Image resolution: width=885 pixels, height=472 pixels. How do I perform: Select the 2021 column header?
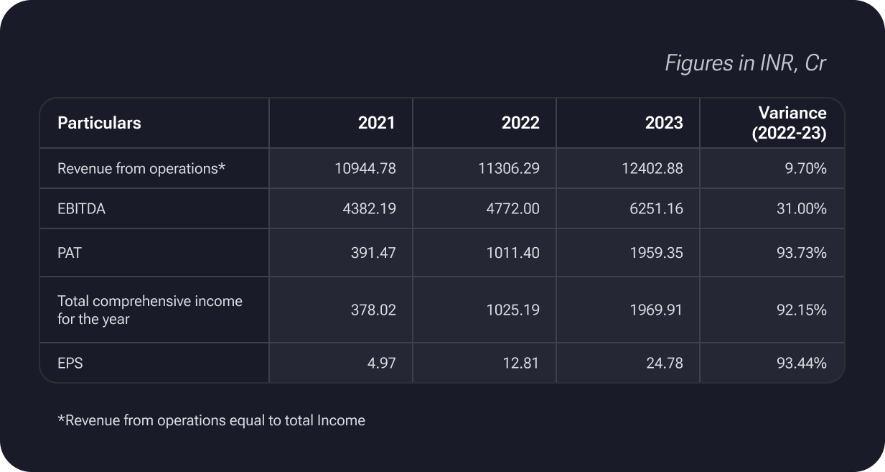(377, 123)
